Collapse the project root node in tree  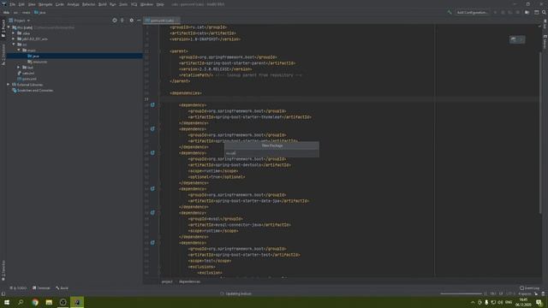[x=9, y=27]
